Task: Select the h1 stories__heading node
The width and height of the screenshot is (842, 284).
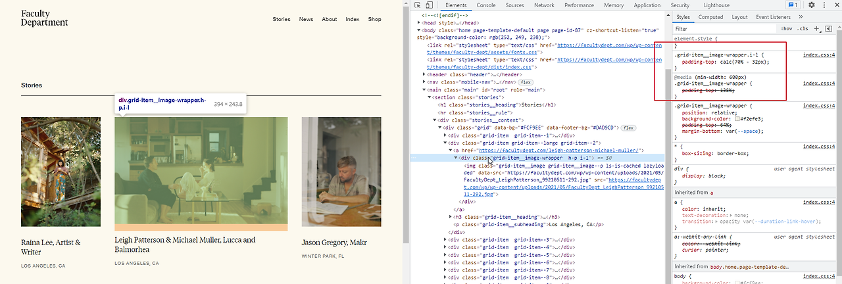Action: tap(497, 105)
